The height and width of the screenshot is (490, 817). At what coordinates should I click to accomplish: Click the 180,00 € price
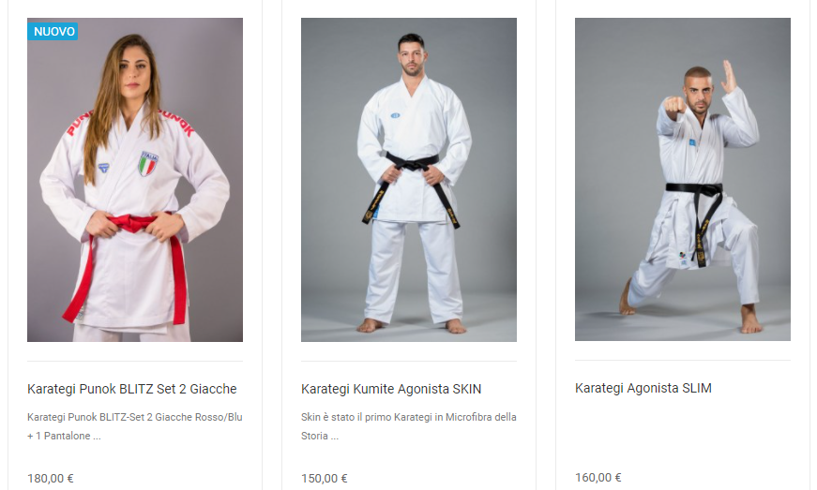coord(51,478)
